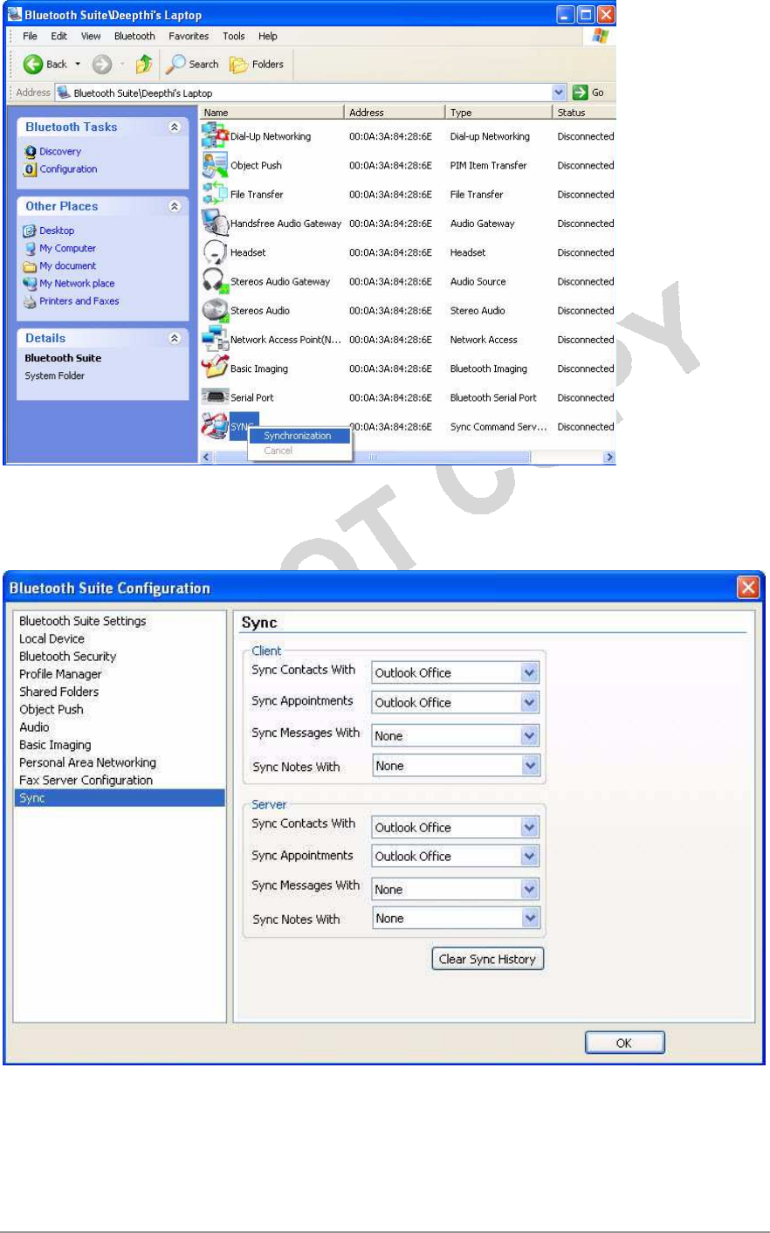The image size is (770, 1233).
Task: Click the My Computer icon
Action: coord(30,248)
